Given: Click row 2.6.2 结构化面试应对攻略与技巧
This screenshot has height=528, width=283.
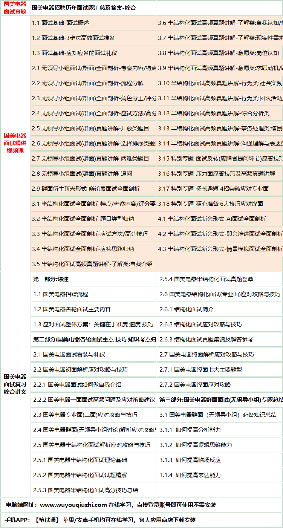Looking at the screenshot, I should 220,324.
